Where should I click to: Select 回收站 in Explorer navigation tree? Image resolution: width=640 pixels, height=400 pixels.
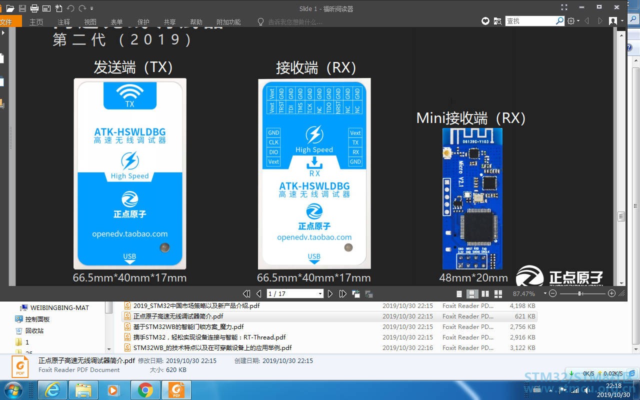coord(34,330)
